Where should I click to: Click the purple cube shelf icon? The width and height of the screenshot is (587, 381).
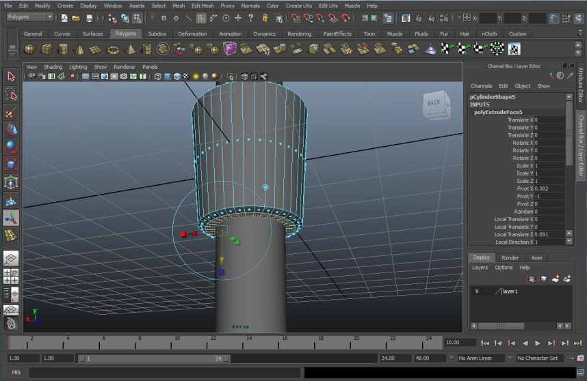229,48
